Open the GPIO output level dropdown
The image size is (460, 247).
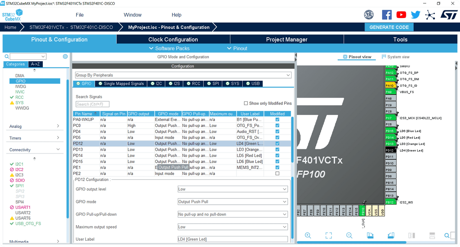[x=233, y=189]
